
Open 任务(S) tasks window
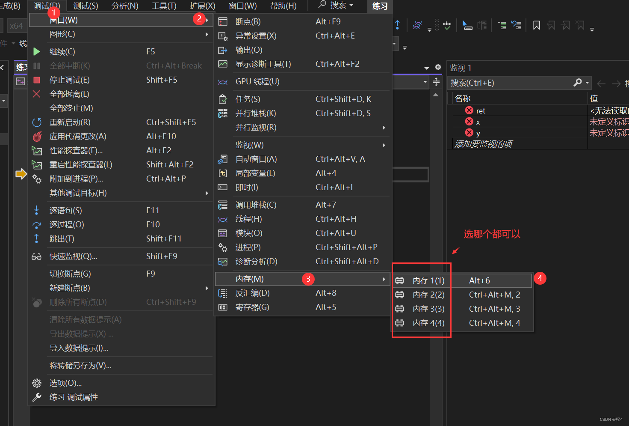[x=303, y=99]
